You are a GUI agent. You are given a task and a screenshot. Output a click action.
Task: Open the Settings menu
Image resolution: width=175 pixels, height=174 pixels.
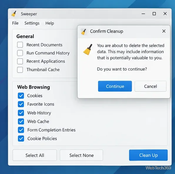click(32, 23)
